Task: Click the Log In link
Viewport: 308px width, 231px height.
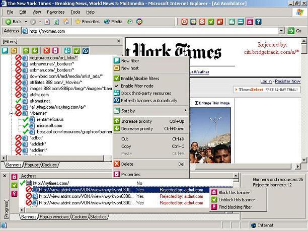Action: pyautogui.click(x=266, y=82)
